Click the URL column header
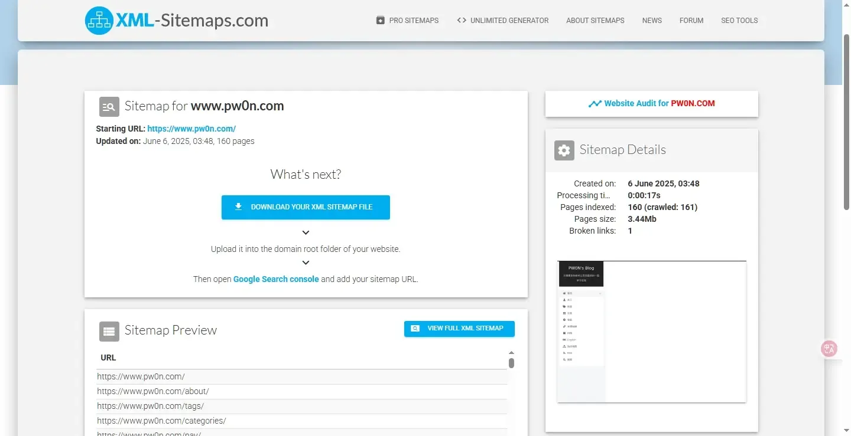Screen dimensions: 851x436 (x=108, y=358)
